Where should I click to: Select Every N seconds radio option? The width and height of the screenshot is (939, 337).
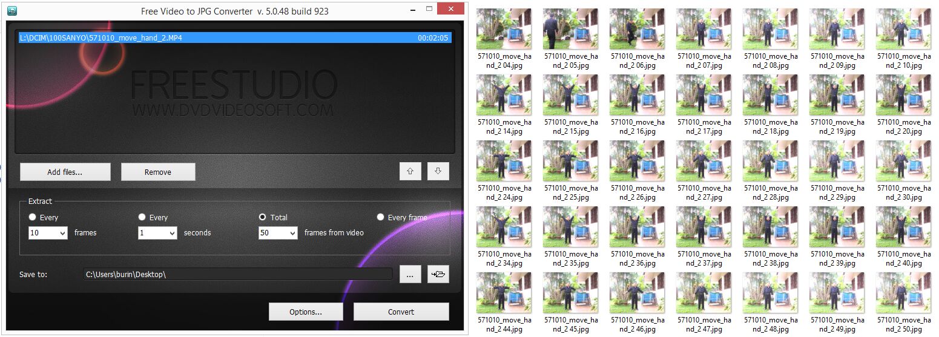pos(142,217)
